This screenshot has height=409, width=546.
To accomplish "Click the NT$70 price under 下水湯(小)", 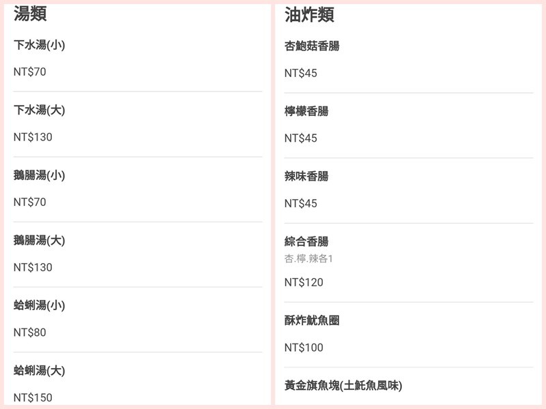I will point(30,72).
